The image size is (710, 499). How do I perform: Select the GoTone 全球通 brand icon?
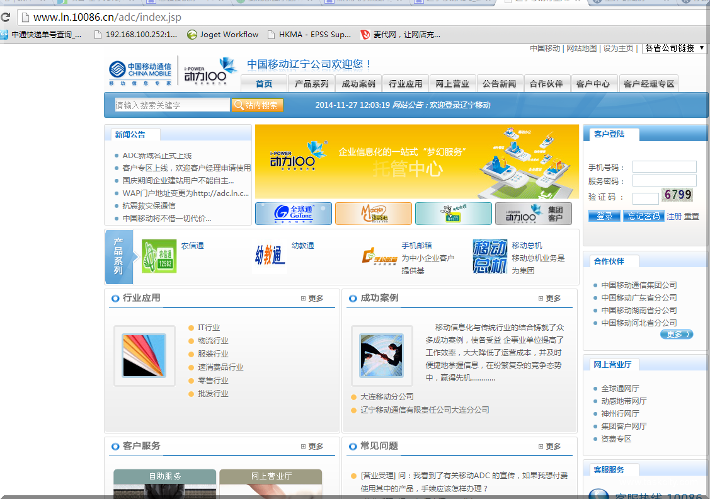(x=292, y=213)
